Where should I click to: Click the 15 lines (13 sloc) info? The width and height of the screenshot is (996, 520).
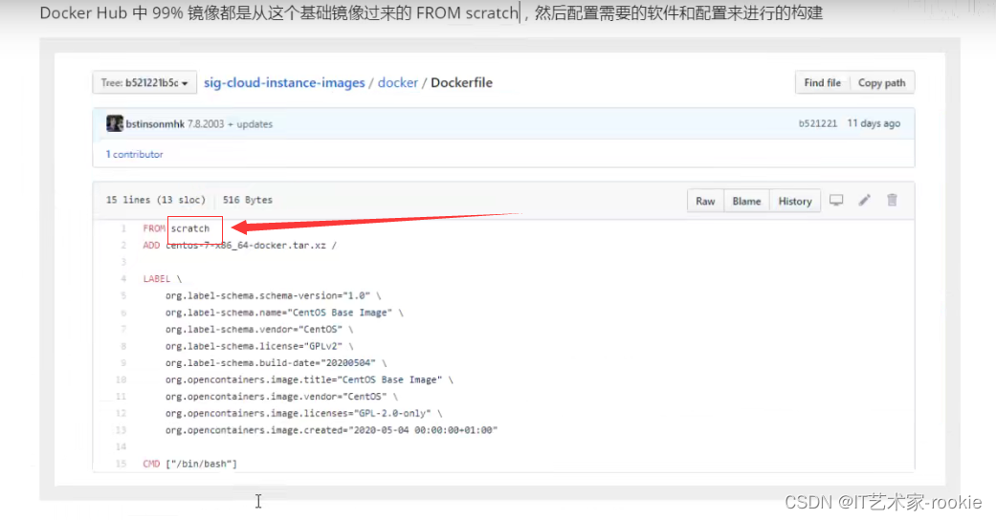tap(156, 200)
